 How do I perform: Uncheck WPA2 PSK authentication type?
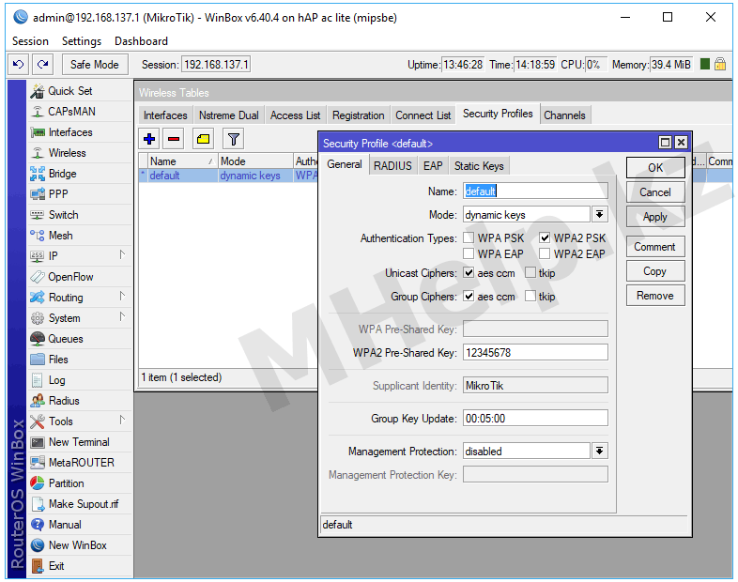tap(545, 238)
